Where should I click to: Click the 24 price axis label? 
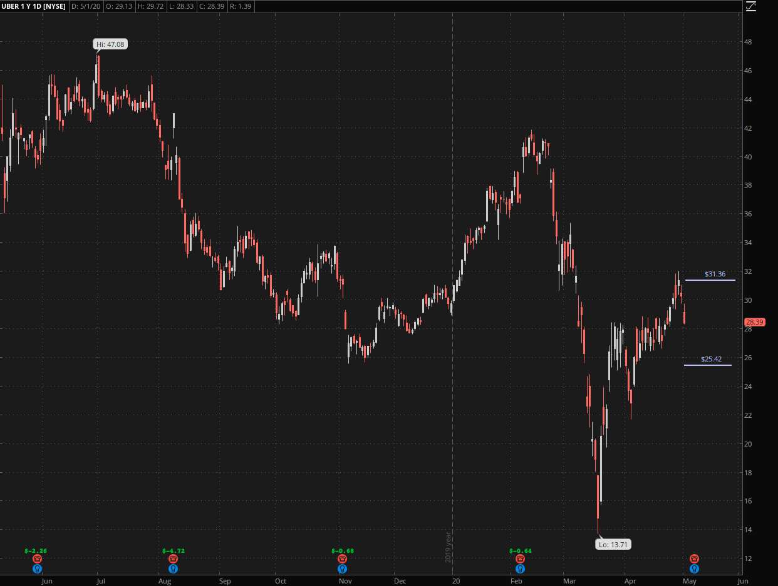pos(748,386)
